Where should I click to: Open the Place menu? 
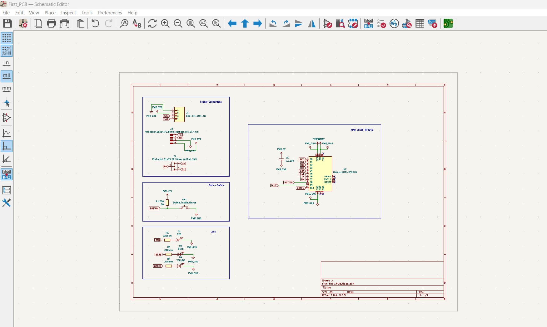50,13
